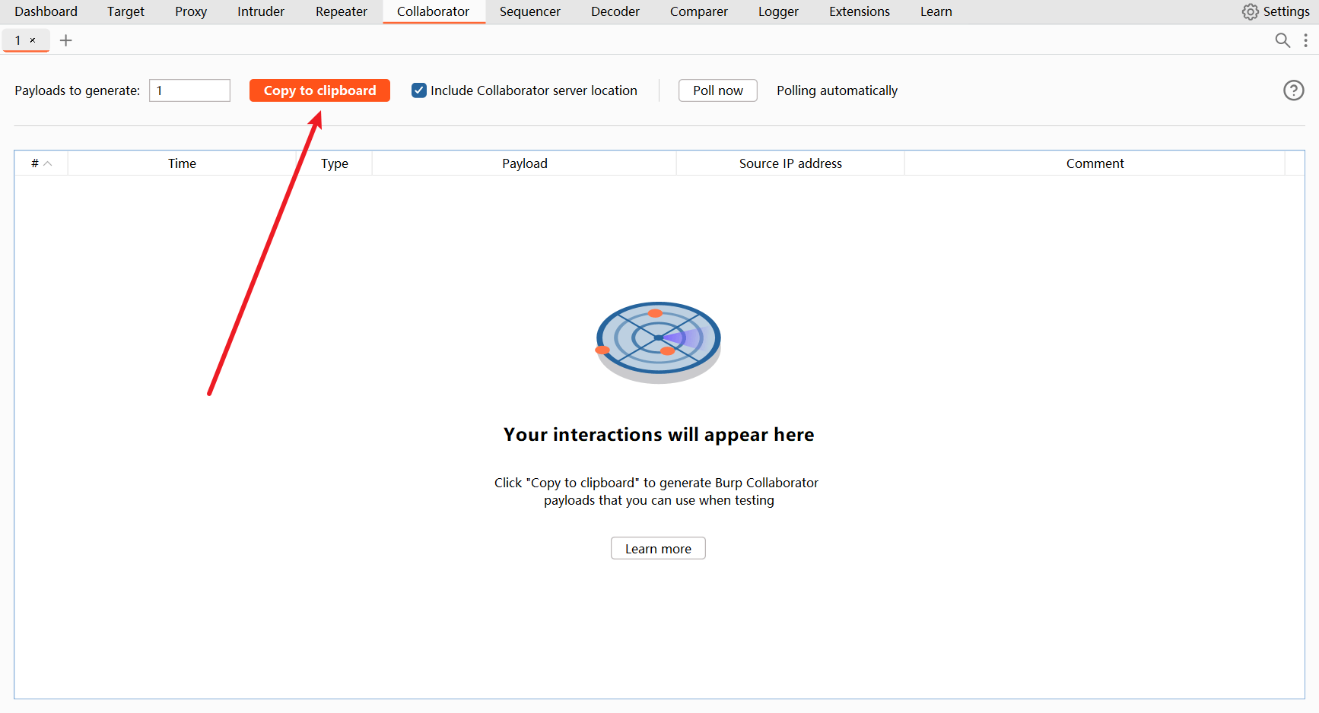Focus the Payloads to generate field

coord(189,90)
